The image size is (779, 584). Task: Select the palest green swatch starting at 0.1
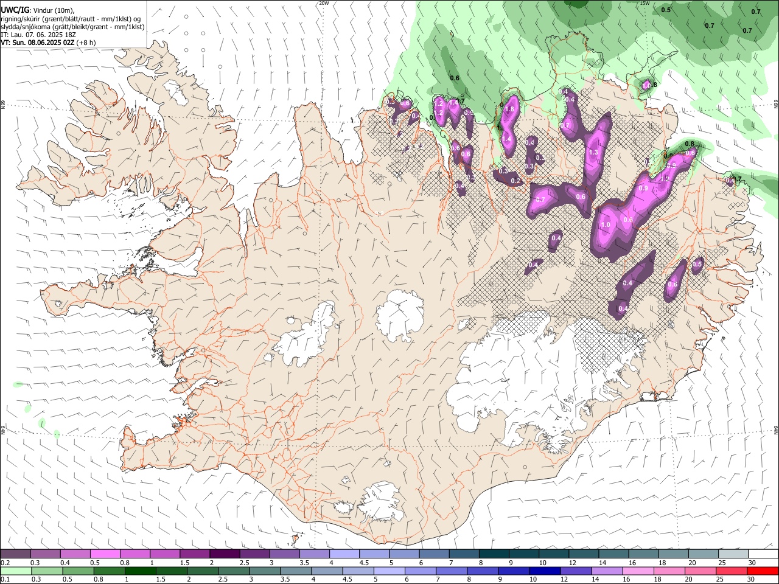tap(16, 571)
